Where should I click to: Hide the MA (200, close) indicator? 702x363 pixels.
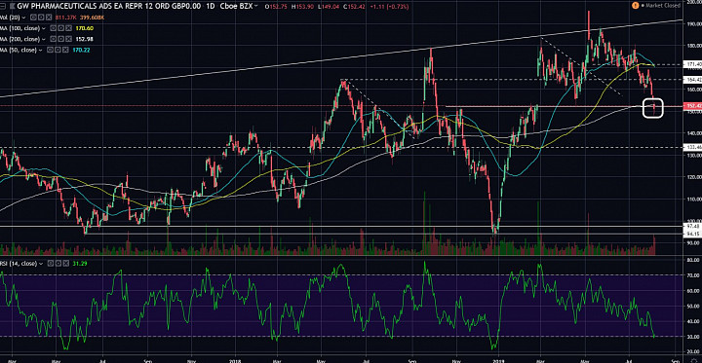coord(53,39)
